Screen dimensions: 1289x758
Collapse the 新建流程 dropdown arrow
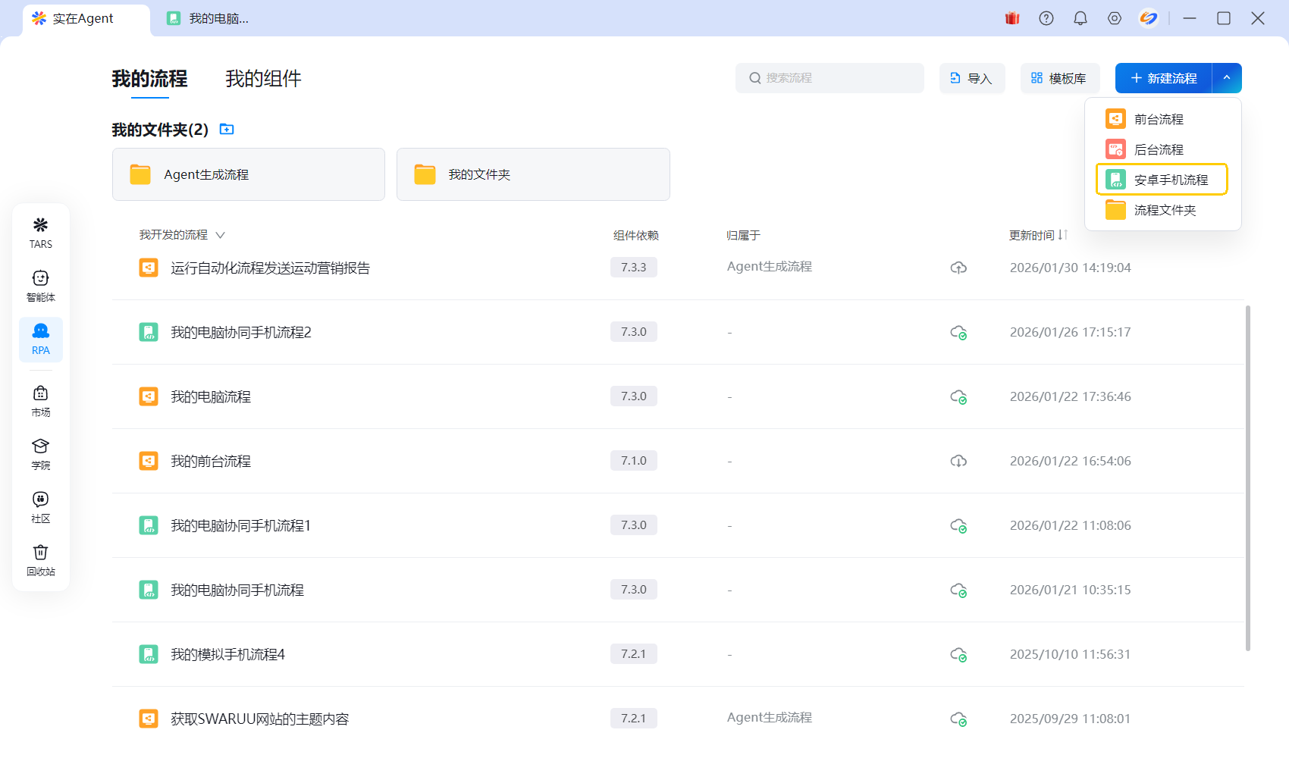[1227, 78]
